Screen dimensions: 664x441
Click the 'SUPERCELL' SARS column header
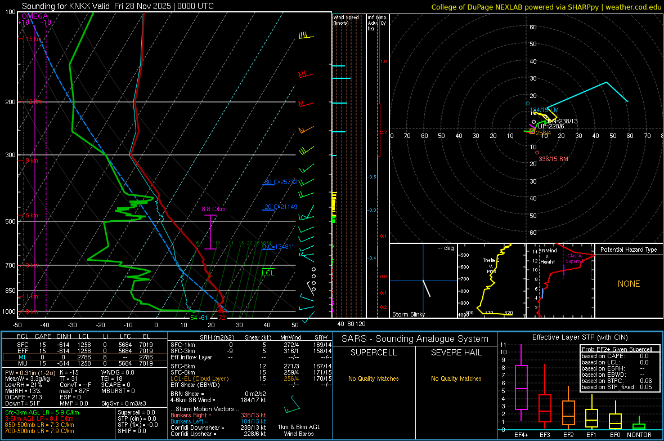[374, 353]
